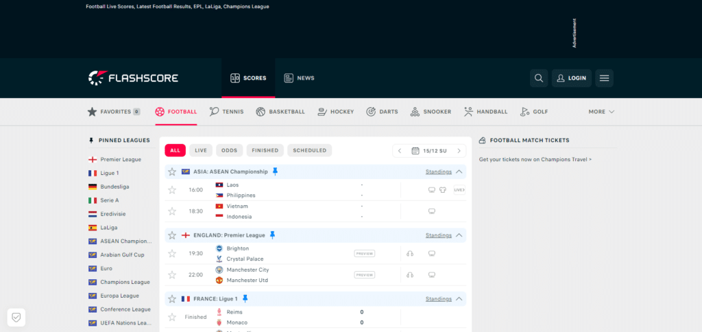
Task: Click the TV icon for Laos match
Action: click(432, 190)
